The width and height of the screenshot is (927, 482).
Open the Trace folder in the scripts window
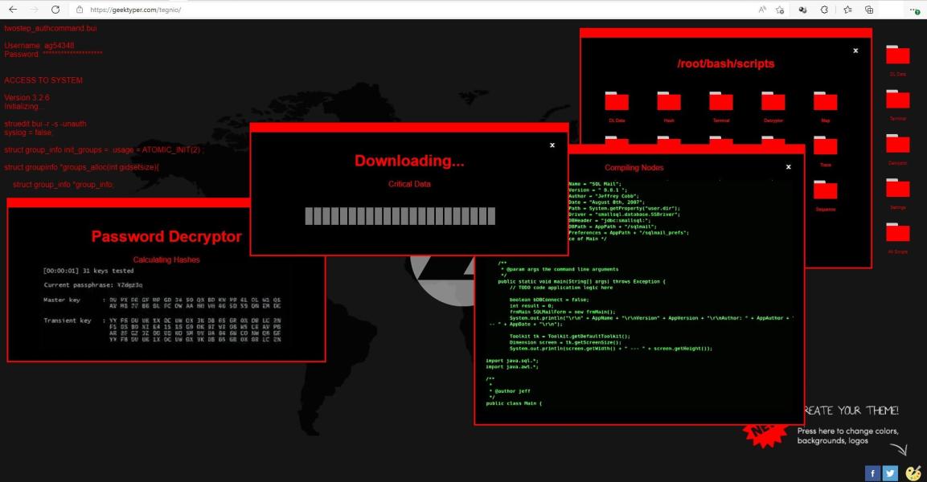click(x=825, y=146)
